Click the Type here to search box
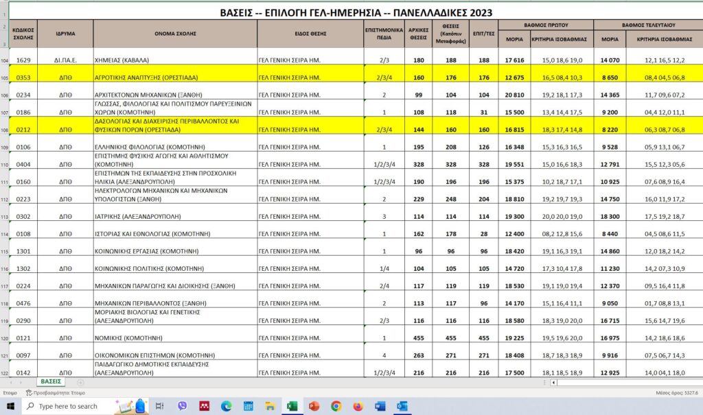The width and height of the screenshot is (703, 415). (84, 406)
